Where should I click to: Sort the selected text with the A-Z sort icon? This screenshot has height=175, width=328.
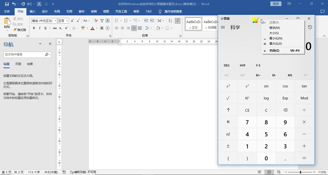(x=170, y=21)
